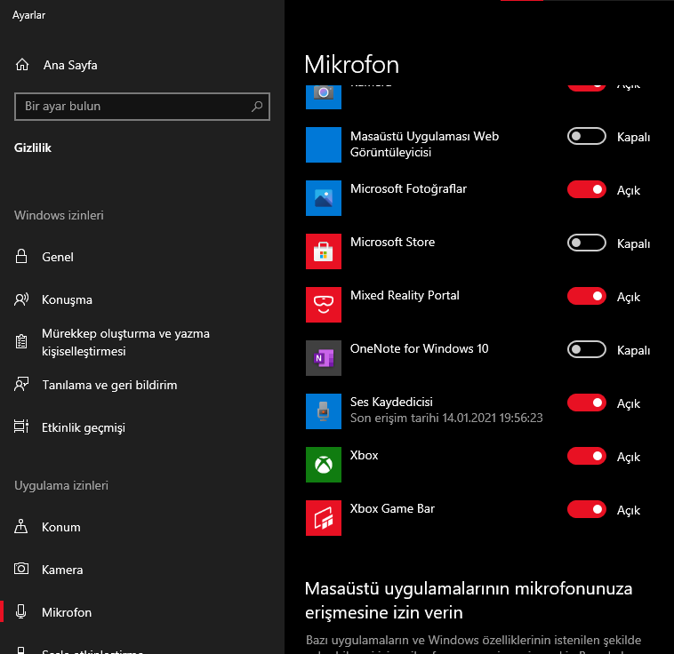
Task: Click the Mürekkep oluşturma clipboard icon
Action: click(21, 342)
